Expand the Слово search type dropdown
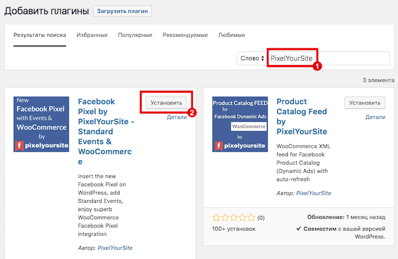The height and width of the screenshot is (259, 398). 251,58
